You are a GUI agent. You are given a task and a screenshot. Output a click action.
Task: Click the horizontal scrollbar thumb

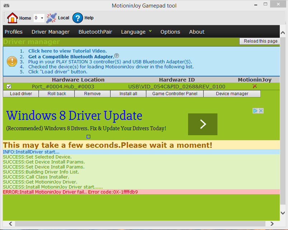140,224
